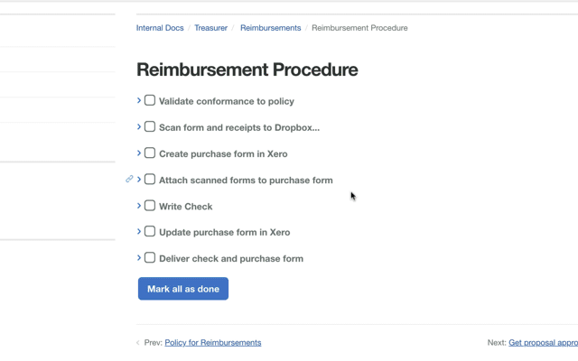Tick the Deliver check and purchase form checkbox

tap(150, 257)
